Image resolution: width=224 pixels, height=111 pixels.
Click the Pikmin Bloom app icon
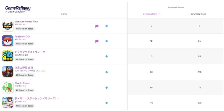click(8, 87)
